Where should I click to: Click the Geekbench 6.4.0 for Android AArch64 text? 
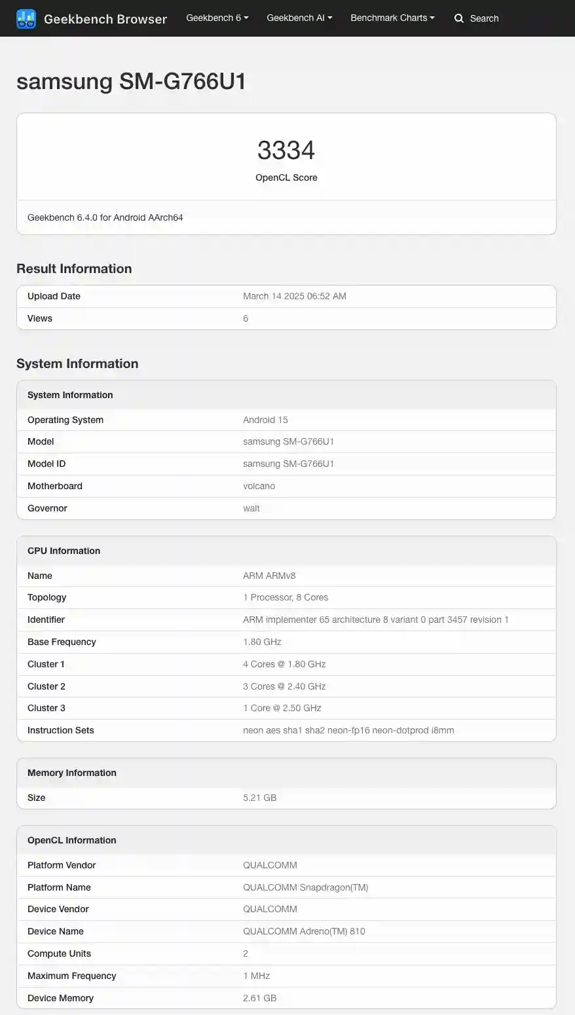tap(105, 217)
